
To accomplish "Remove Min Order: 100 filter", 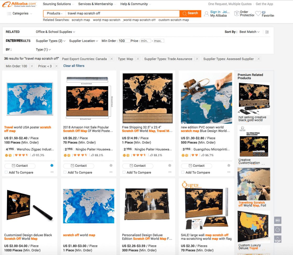I will click(x=32, y=66).
